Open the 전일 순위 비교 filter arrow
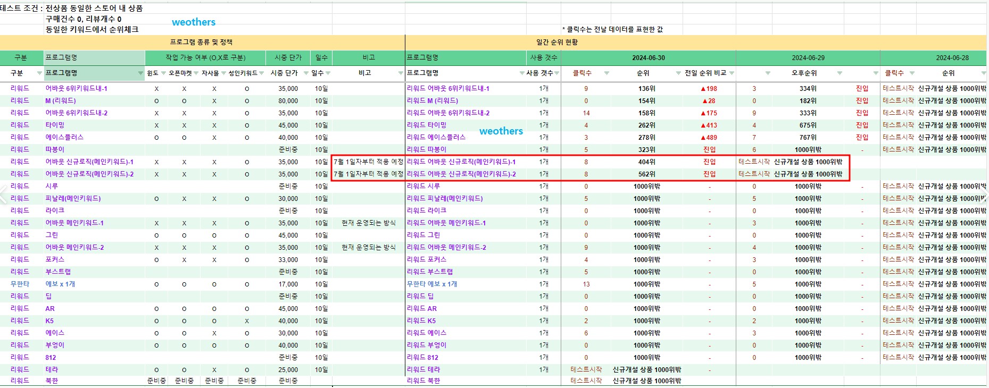989x388 pixels. [x=732, y=73]
